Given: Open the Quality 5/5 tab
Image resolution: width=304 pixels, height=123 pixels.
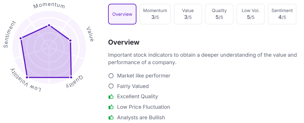Looking at the screenshot, I should 219,14.
